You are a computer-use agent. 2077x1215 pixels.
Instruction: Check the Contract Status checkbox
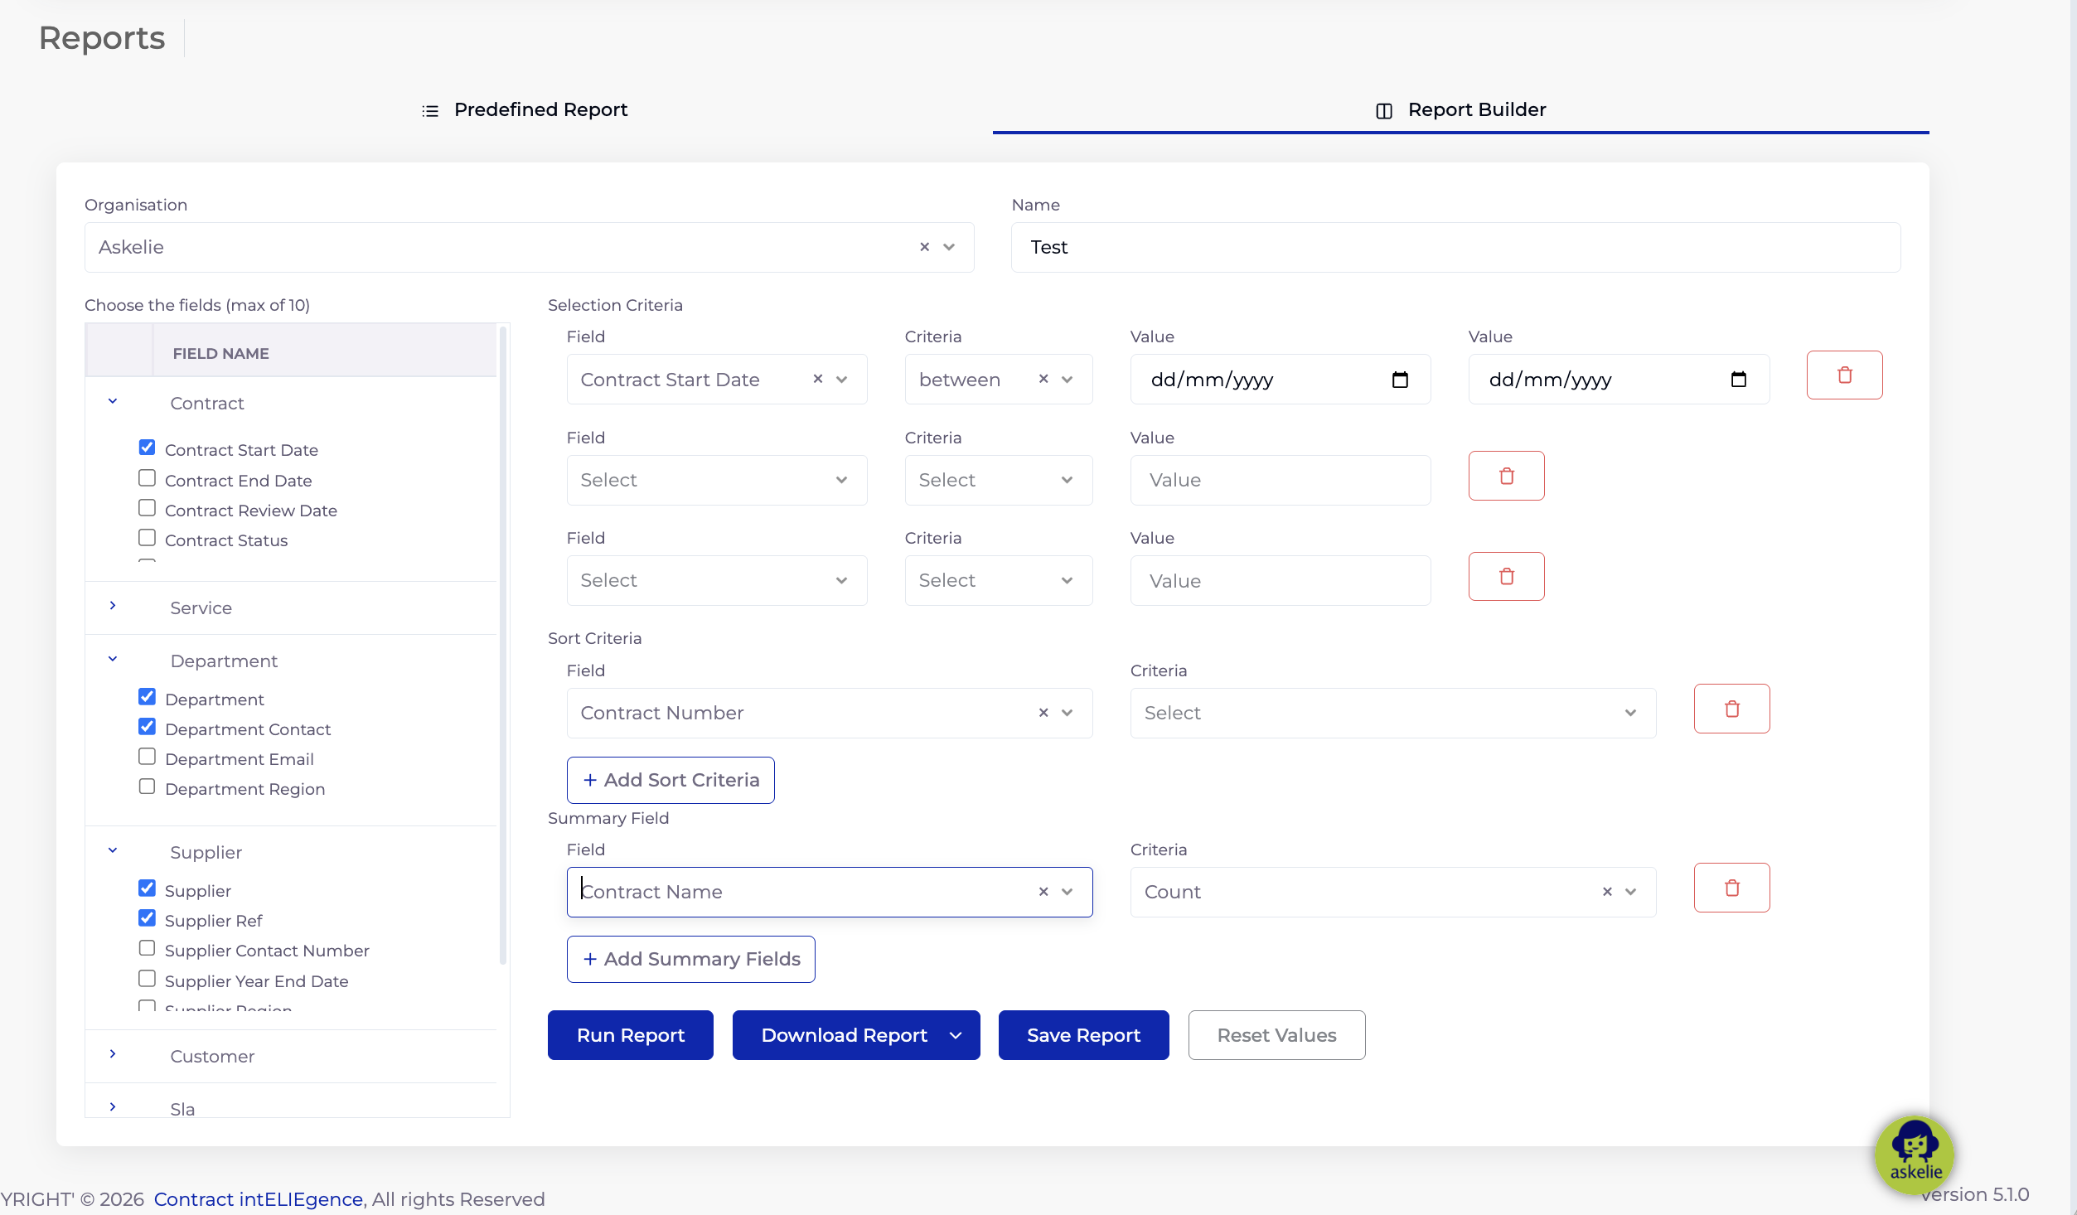[x=147, y=538]
